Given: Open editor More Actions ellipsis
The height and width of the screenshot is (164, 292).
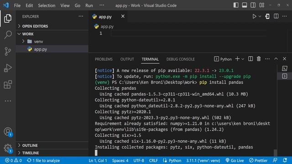Looking at the screenshot, I should click(x=285, y=16).
